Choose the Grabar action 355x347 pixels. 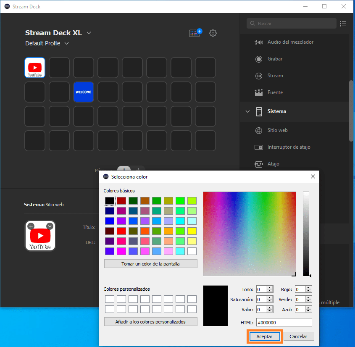275,59
